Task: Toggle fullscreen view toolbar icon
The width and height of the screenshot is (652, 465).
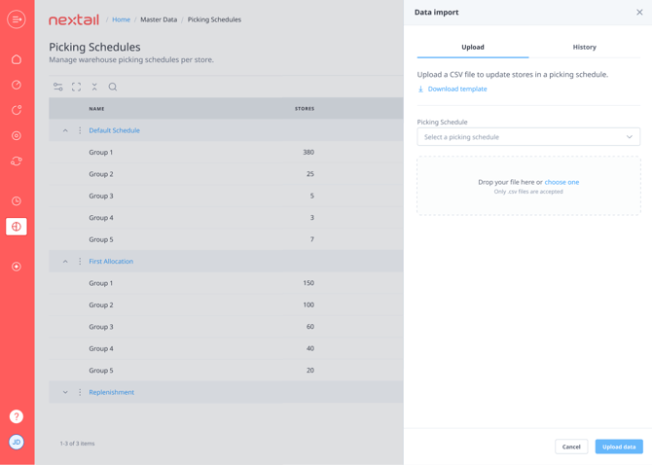Action: click(76, 87)
